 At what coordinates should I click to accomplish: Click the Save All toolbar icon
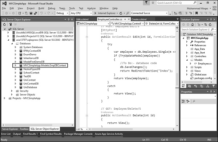pos(36,13)
